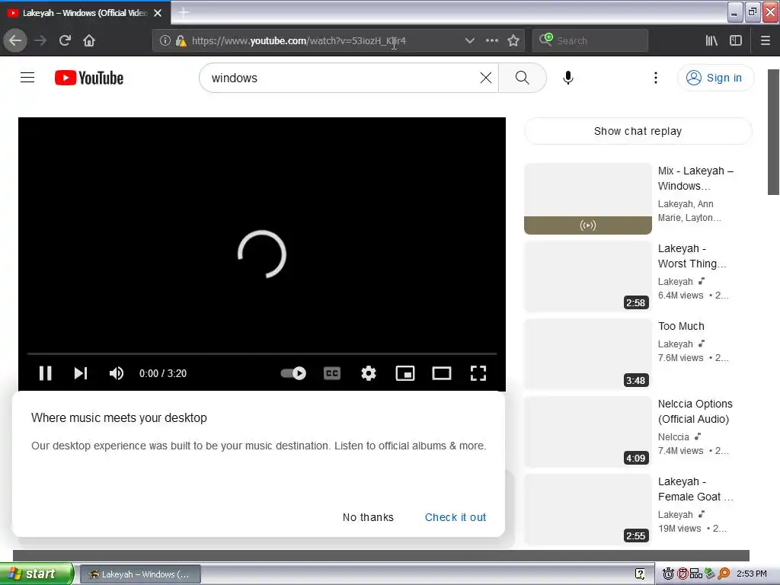This screenshot has width=780, height=585.
Task: Open video settings gear
Action: coord(369,373)
